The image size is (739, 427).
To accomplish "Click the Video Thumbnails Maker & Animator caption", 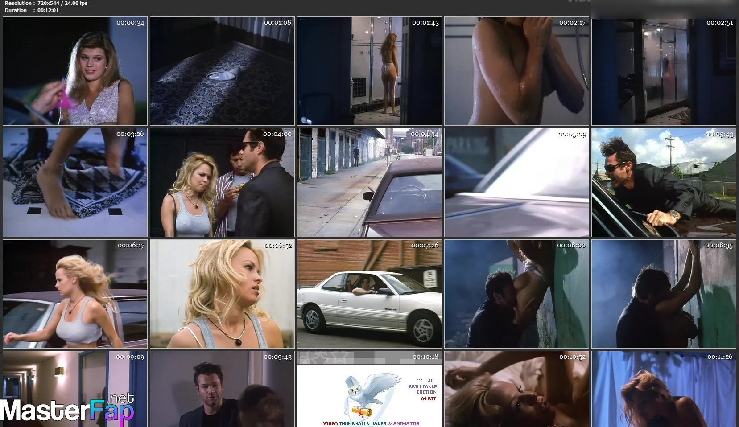I will coord(371,423).
